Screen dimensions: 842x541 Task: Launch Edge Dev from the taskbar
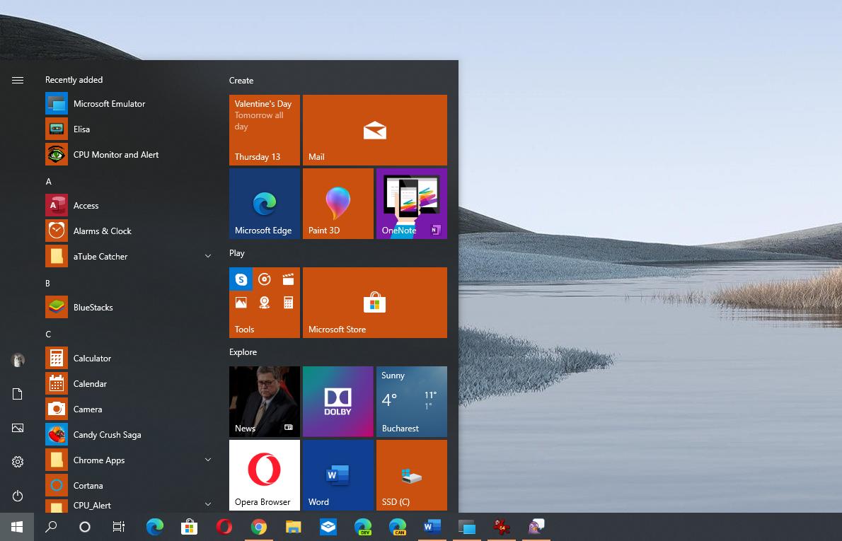click(362, 527)
